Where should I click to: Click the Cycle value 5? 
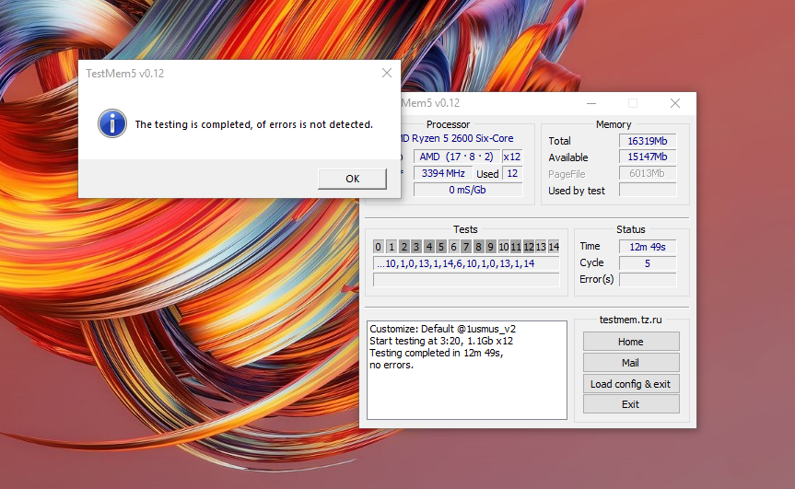648,263
